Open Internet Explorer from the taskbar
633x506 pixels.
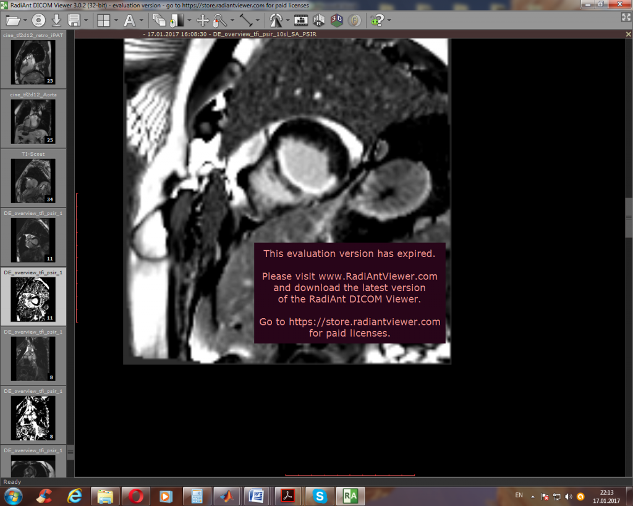pyautogui.click(x=75, y=496)
